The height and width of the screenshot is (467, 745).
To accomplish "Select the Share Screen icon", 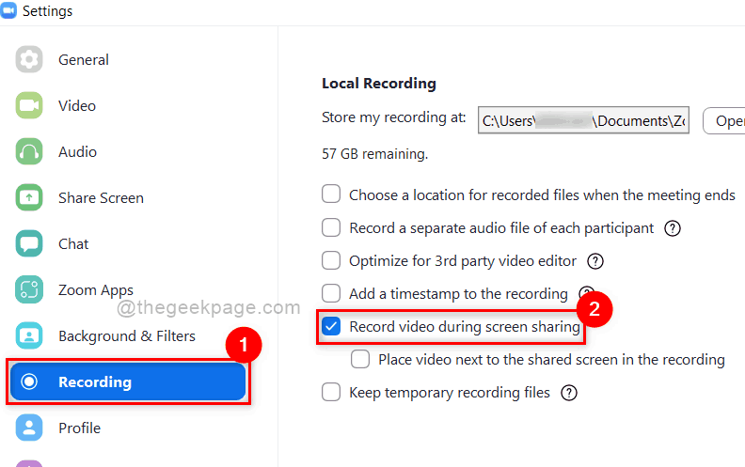I will (x=29, y=197).
